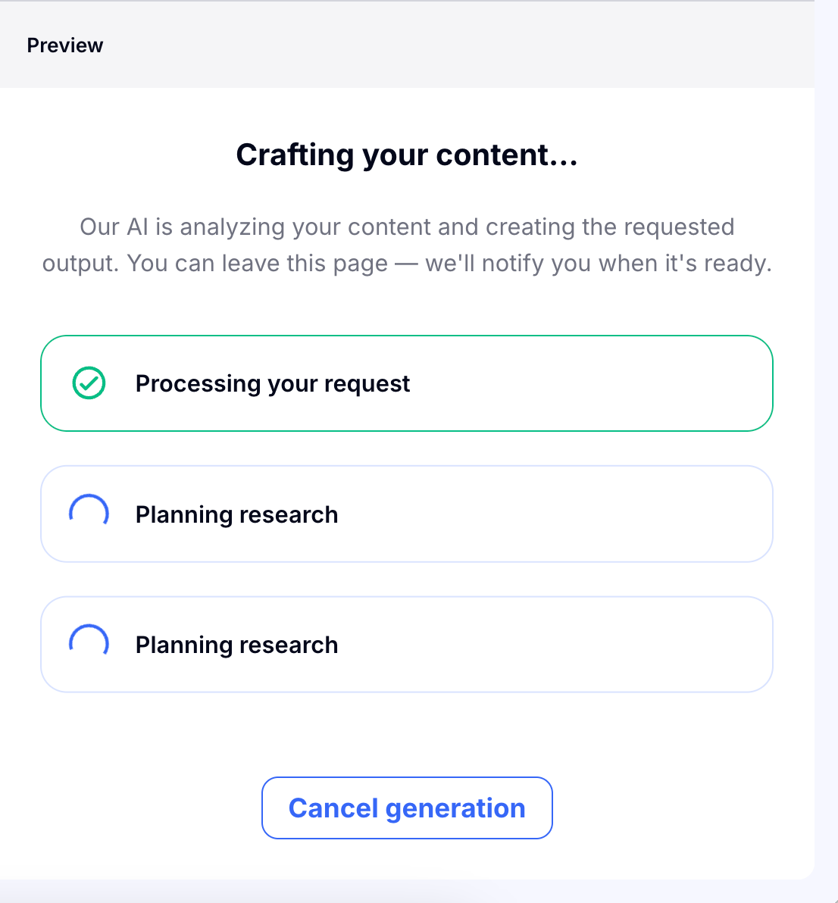Click 'You can leave this page' text
Viewport: 838px width, 903px height.
258,263
